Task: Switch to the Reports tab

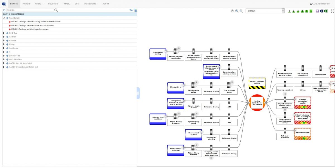Action: point(27,4)
